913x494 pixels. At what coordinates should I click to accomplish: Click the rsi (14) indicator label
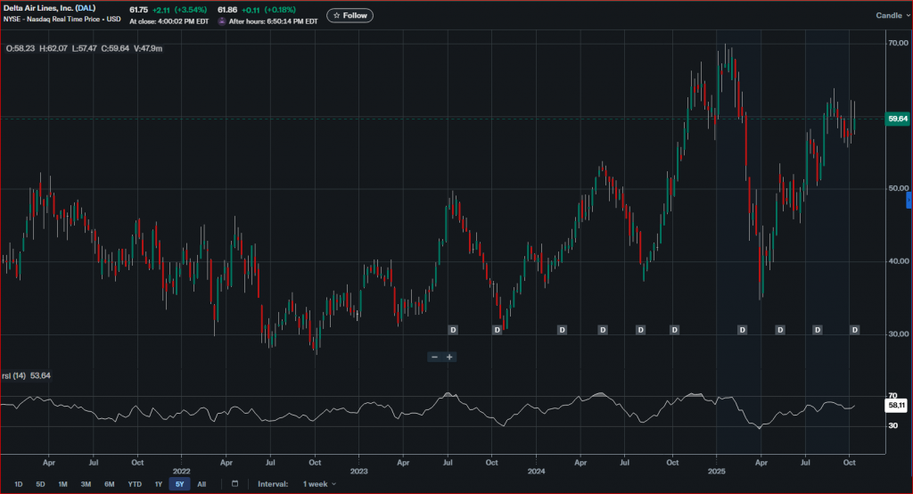click(15, 376)
